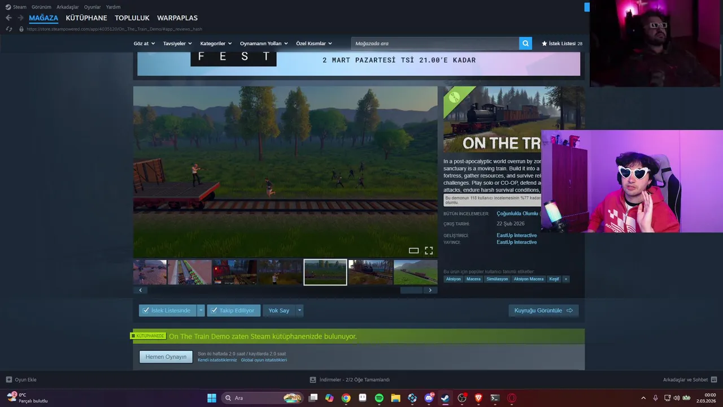Click the plus tag button
The height and width of the screenshot is (407, 723).
565,279
